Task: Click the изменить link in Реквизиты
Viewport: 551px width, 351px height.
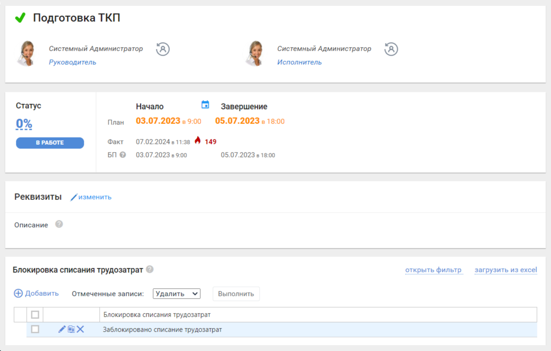Action: click(94, 197)
